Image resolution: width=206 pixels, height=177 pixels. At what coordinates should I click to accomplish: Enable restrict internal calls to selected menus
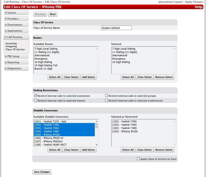[x=36, y=101]
